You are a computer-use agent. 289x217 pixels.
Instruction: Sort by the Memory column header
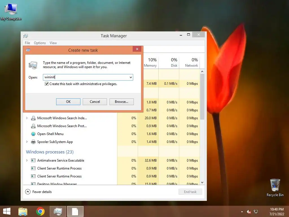[x=150, y=63]
